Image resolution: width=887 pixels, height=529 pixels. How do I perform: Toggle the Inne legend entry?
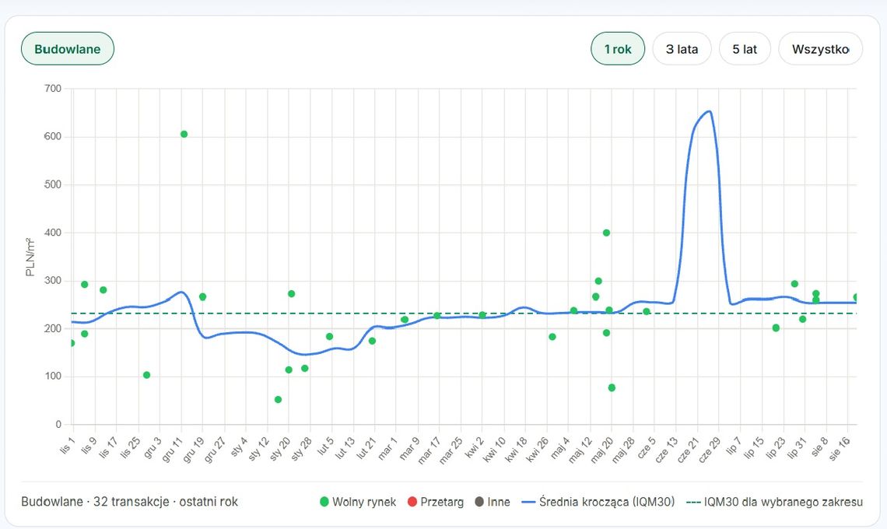coord(493,502)
